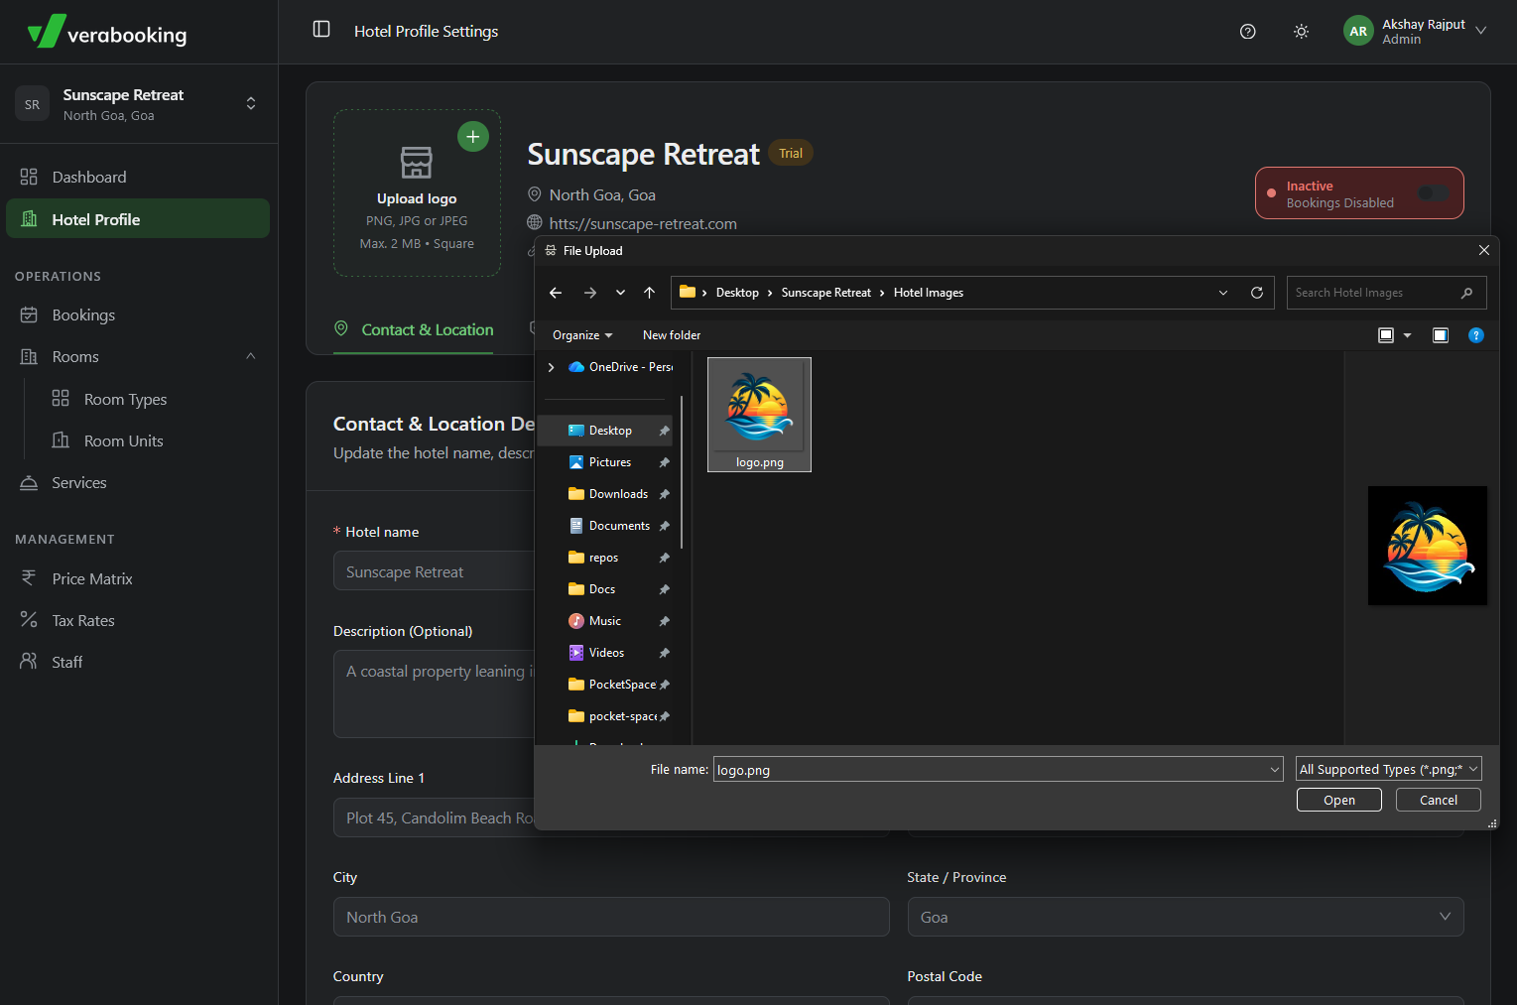This screenshot has width=1517, height=1005.
Task: Open the Dashboard menu item
Action: pyautogui.click(x=138, y=178)
